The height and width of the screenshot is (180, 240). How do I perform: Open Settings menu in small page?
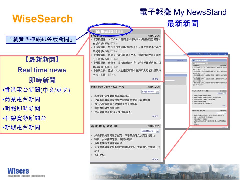209,54
